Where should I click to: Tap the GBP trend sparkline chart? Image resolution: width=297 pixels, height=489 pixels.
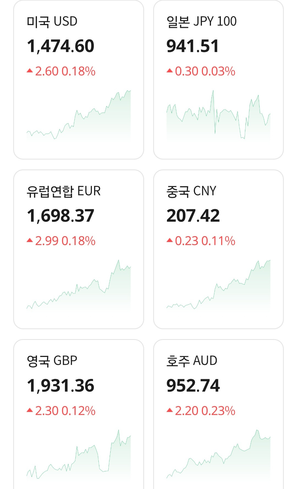point(79,455)
